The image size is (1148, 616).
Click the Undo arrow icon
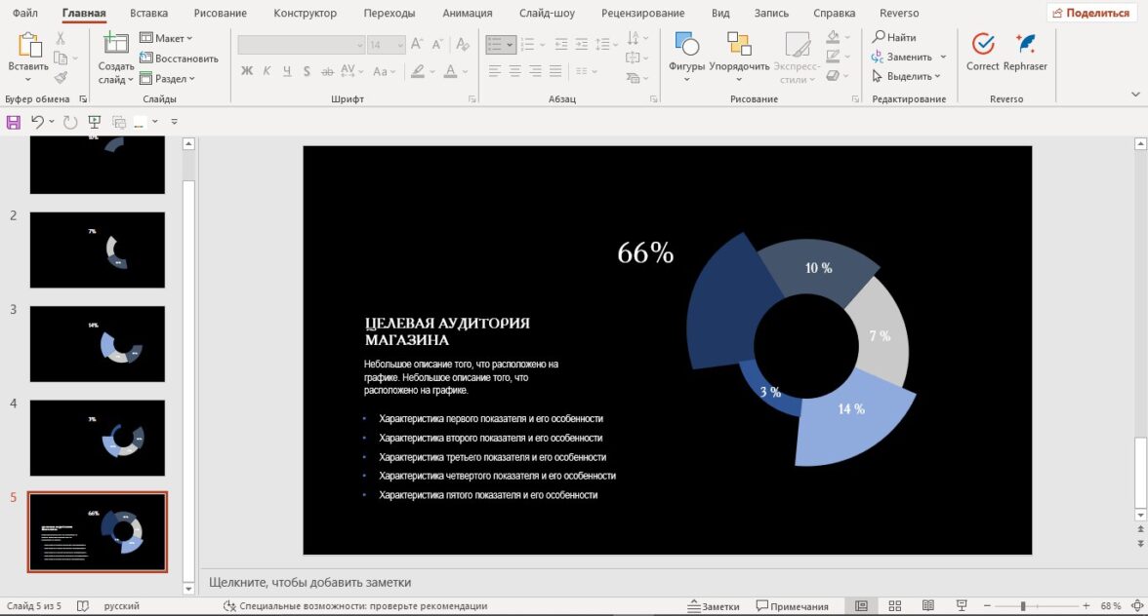[x=36, y=122]
